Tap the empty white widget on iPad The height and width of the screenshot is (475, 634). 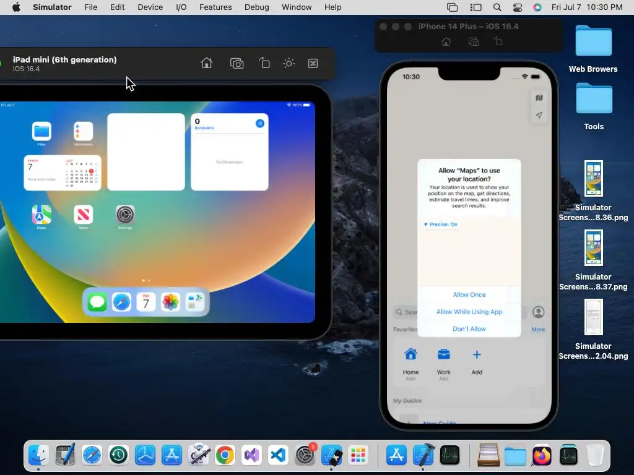[x=146, y=152]
